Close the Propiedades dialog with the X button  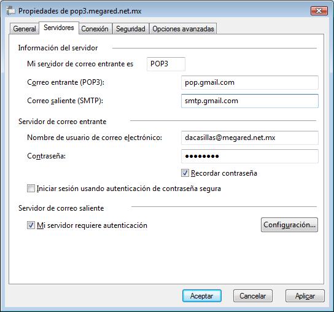(x=319, y=10)
